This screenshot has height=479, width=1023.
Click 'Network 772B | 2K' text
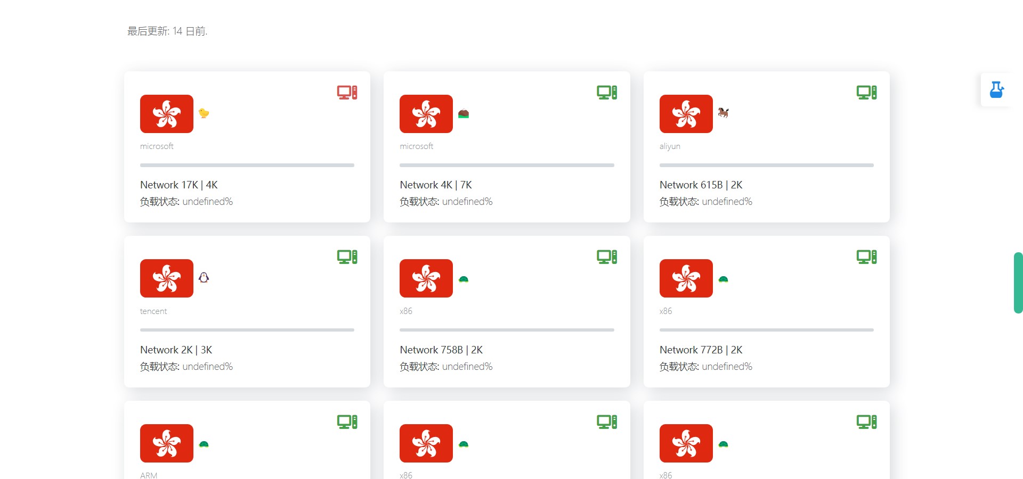coord(701,350)
